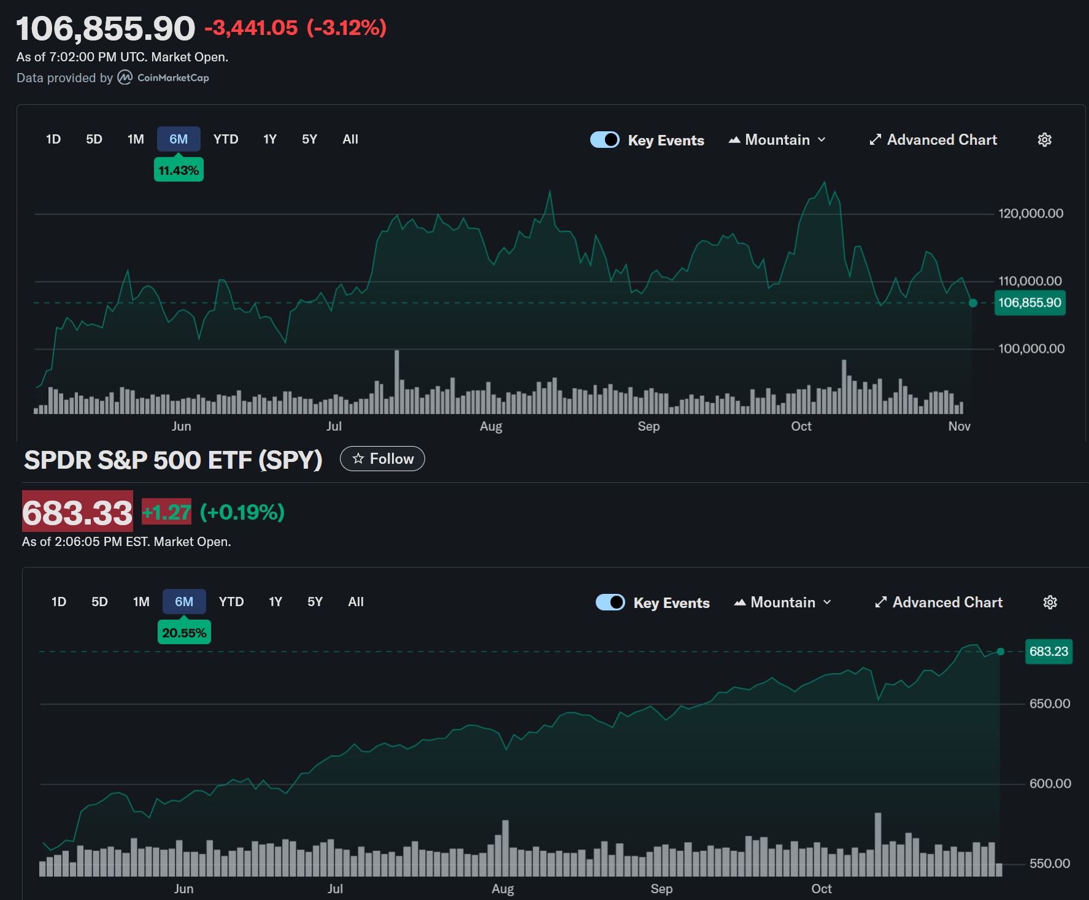Select 6M range on SPY chart
The height and width of the screenshot is (900, 1089).
184,602
